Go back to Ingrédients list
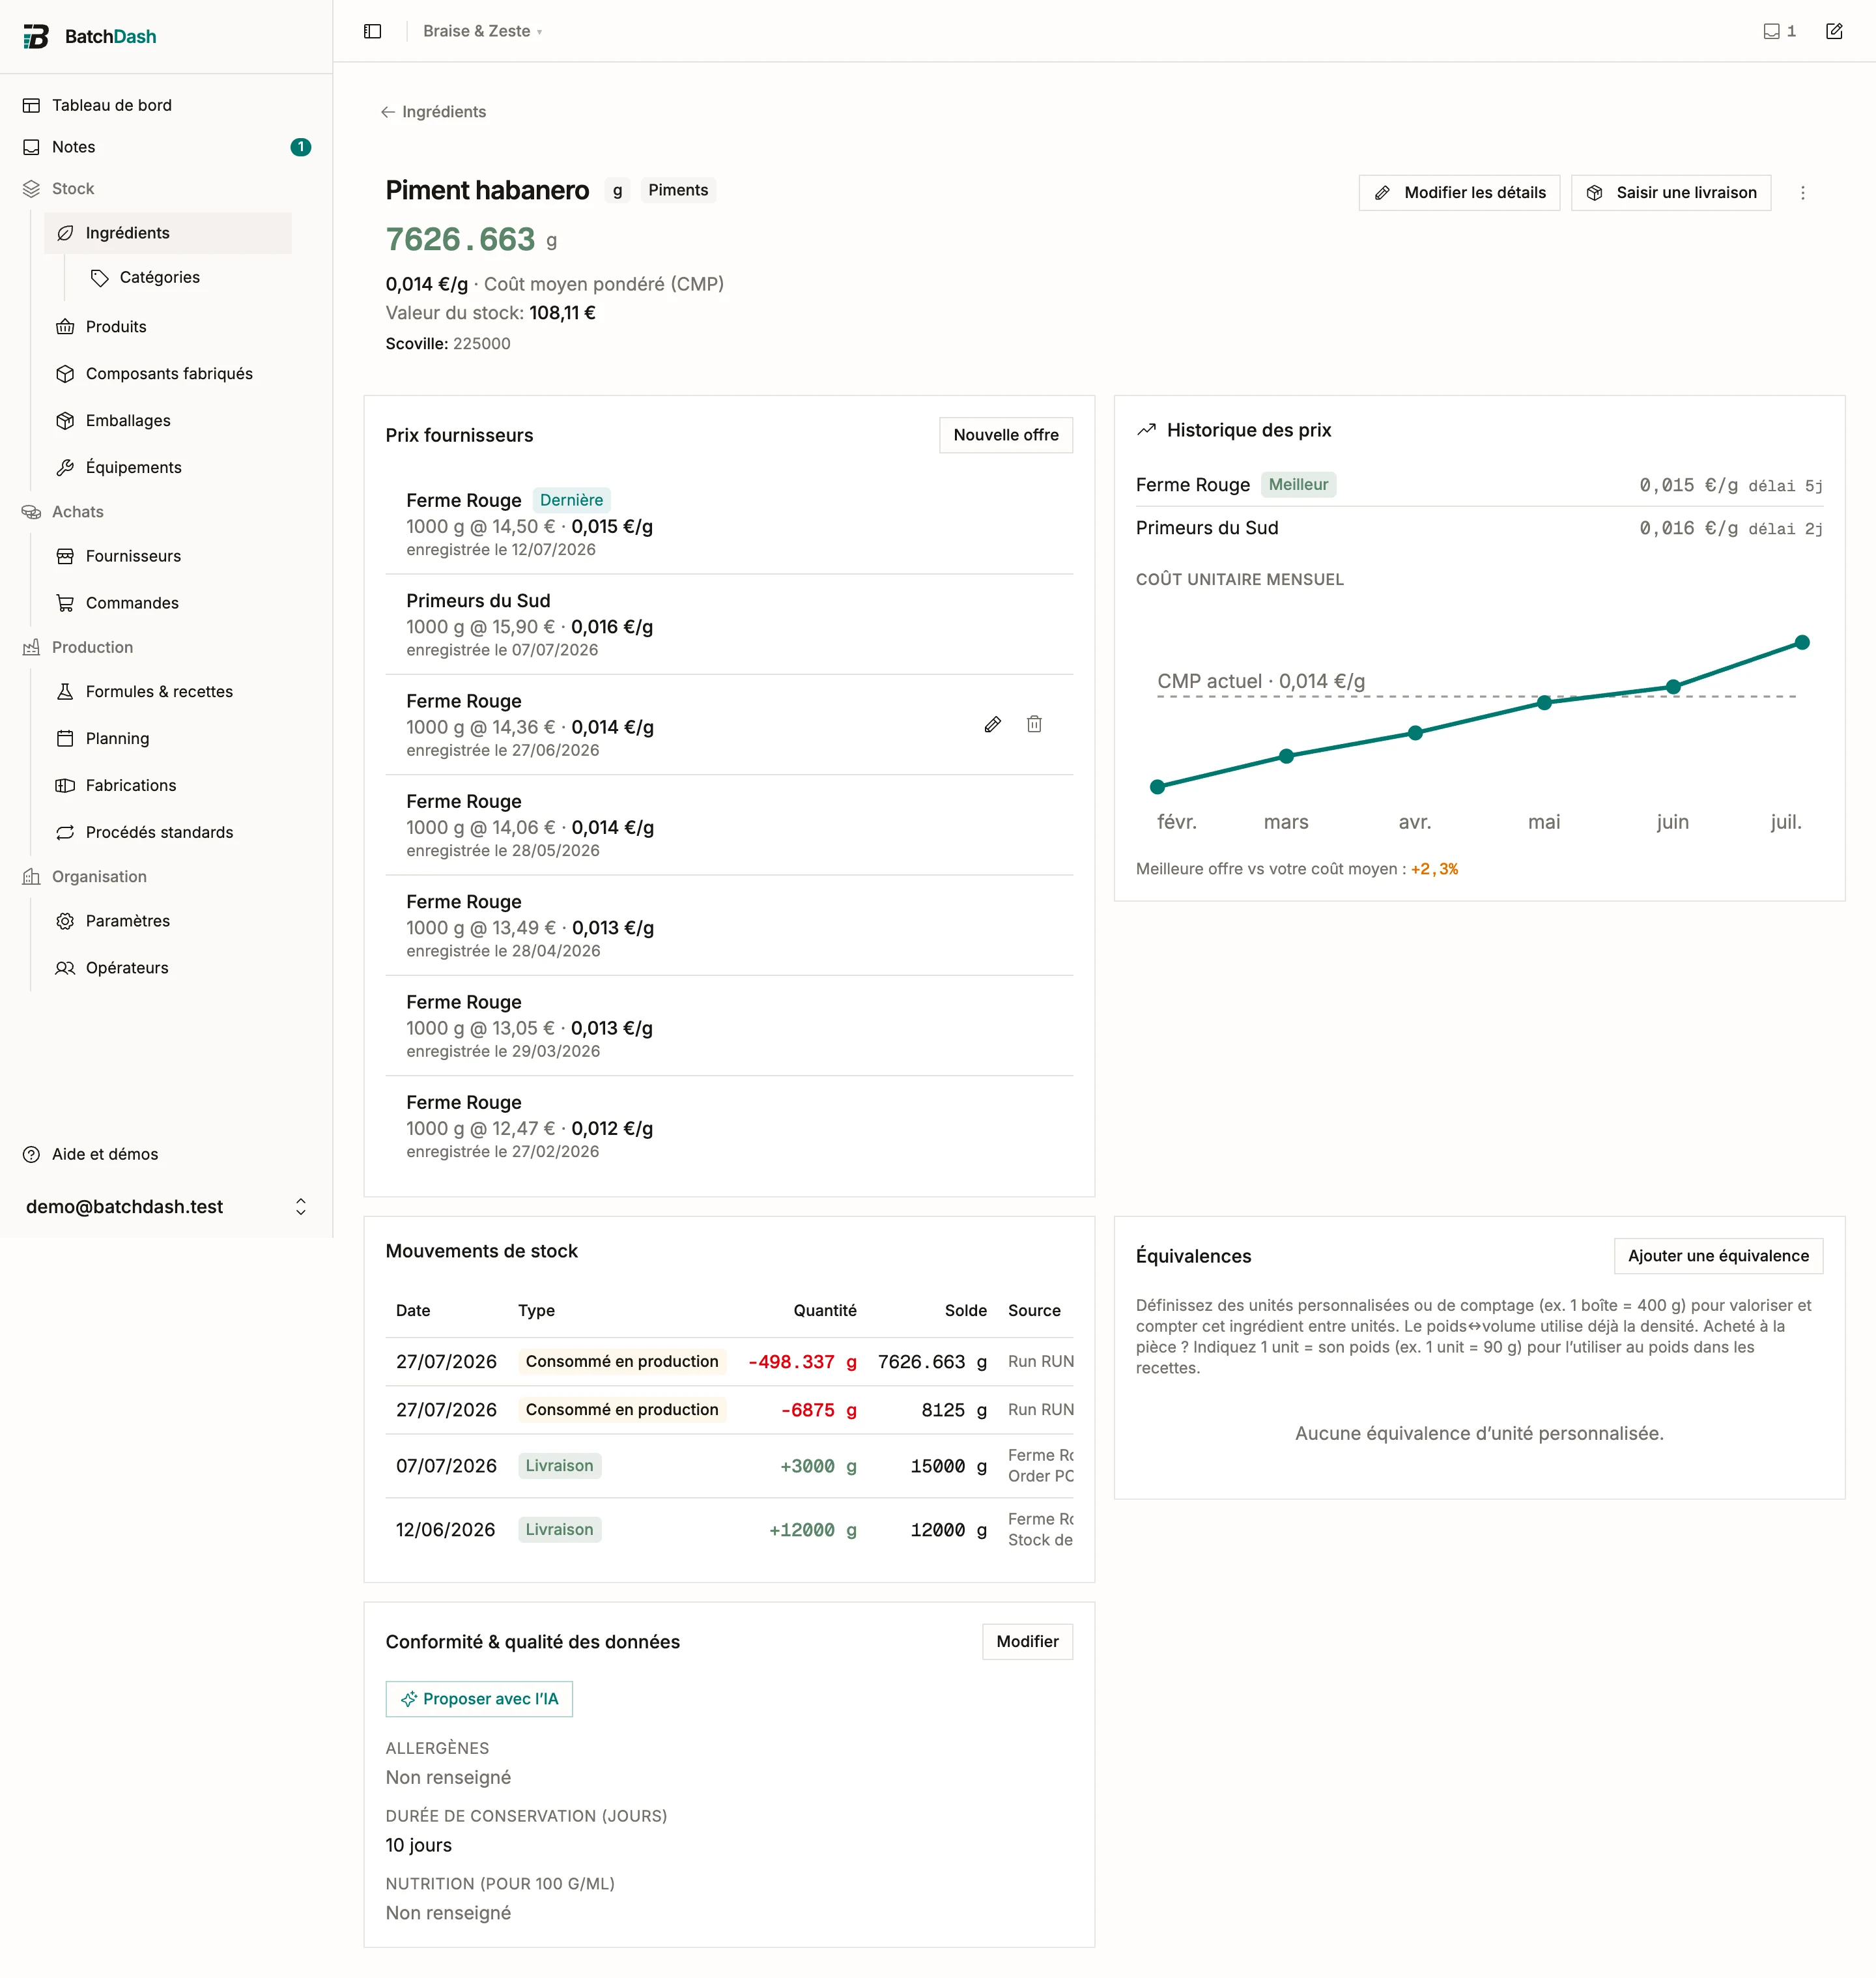This screenshot has width=1876, height=1978. click(x=433, y=112)
